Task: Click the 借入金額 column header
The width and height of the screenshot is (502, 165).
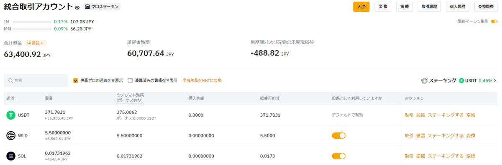Action: [196, 98]
